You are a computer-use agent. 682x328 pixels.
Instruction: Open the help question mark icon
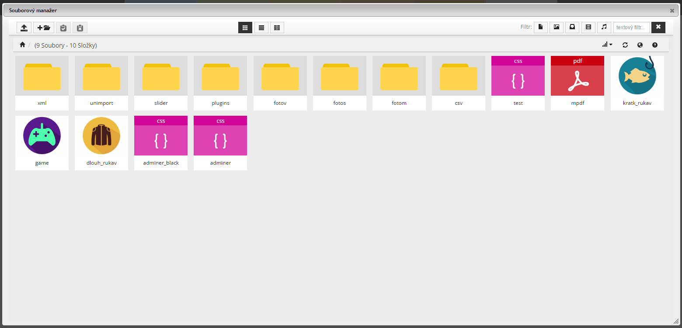pyautogui.click(x=655, y=45)
